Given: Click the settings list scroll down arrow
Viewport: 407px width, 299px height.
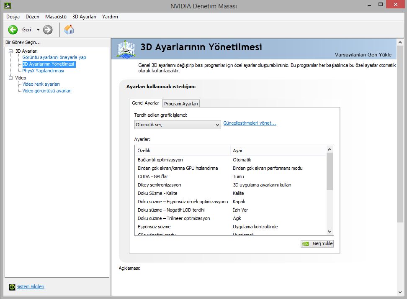Looking at the screenshot, I should tap(330, 232).
